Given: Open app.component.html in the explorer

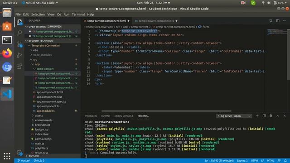Looking at the screenshot, I should point(49,92).
